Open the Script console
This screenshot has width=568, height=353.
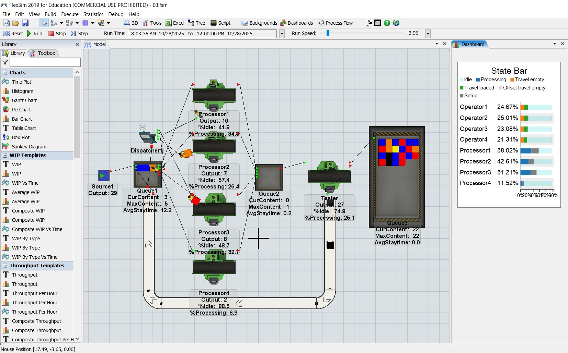220,23
